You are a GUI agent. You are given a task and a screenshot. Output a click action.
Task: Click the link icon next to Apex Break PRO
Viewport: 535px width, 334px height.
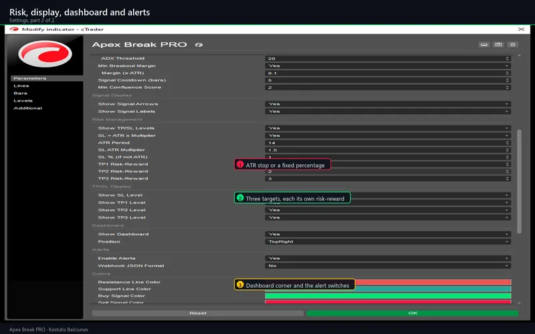199,45
